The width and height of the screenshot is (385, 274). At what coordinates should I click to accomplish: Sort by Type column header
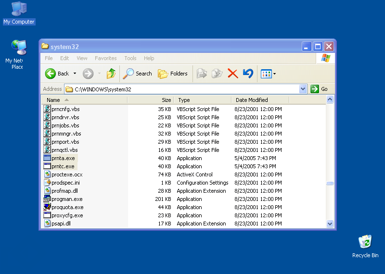tap(203, 100)
